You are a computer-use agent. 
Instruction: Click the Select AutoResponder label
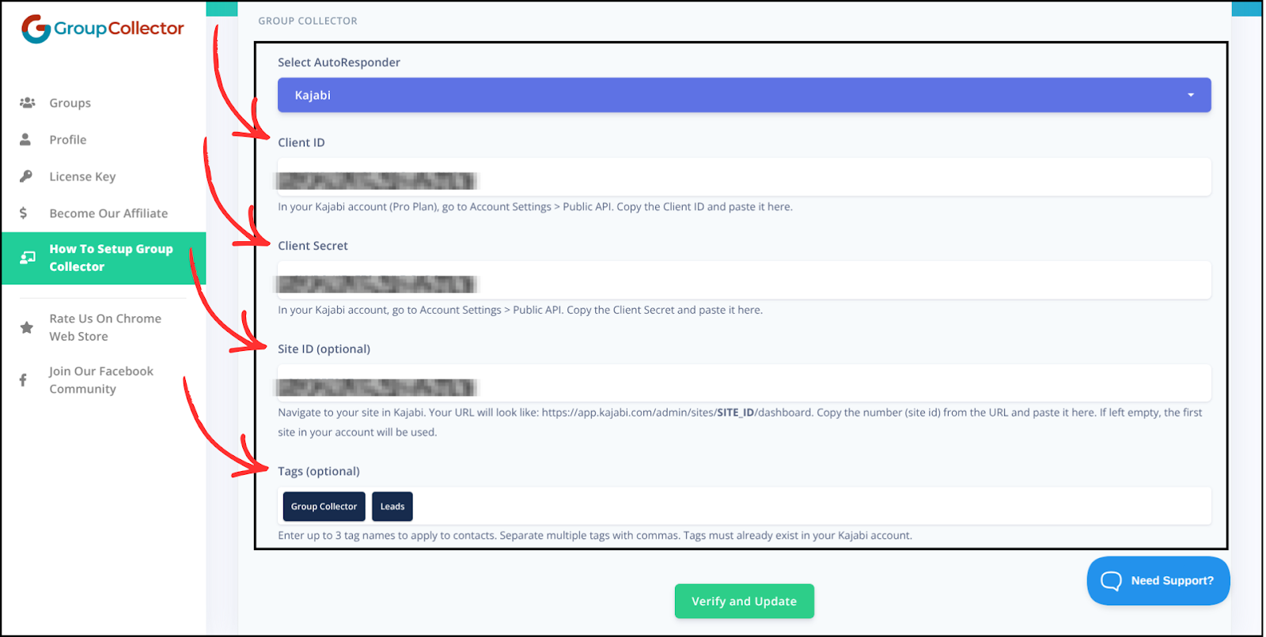339,62
